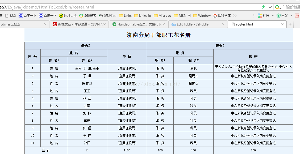The width and height of the screenshot is (300, 162).
Task: Close the Edit fiddle - JSFiddle tab
Action: 223,24
